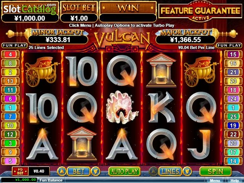
Task: Decrease bet with the down arrow
Action: (x=95, y=172)
